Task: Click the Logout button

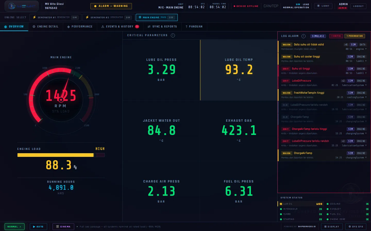Action: [358, 6]
